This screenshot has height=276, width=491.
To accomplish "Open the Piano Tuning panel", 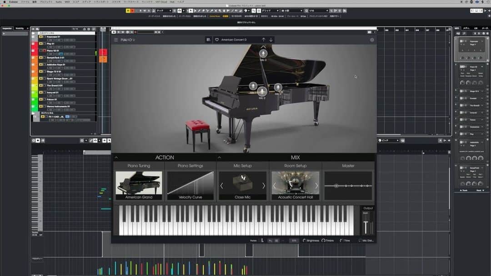I will pyautogui.click(x=139, y=166).
